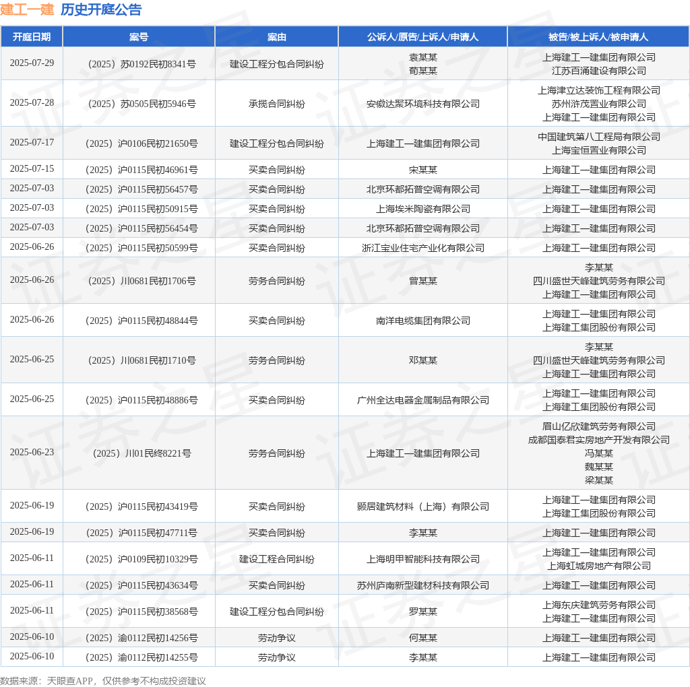
Task: Click 上海津立达装饰工程有限公司 defendant
Action: [x=598, y=90]
